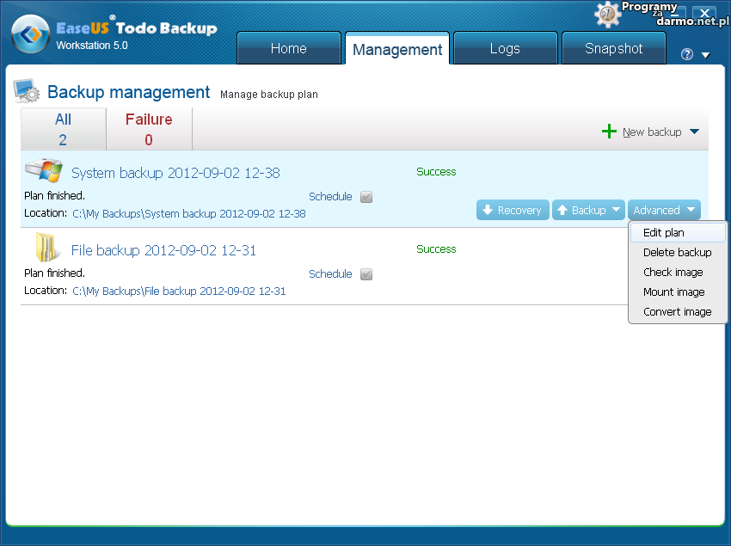The height and width of the screenshot is (546, 731).
Task: Click the gear icon in title bar
Action: 607,14
